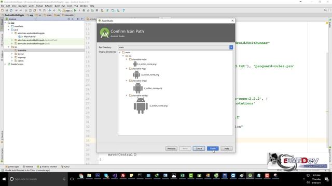The width and height of the screenshot is (332, 186).
Task: Collapse the drawable-xxhdpi folder node
Action: click(x=127, y=95)
